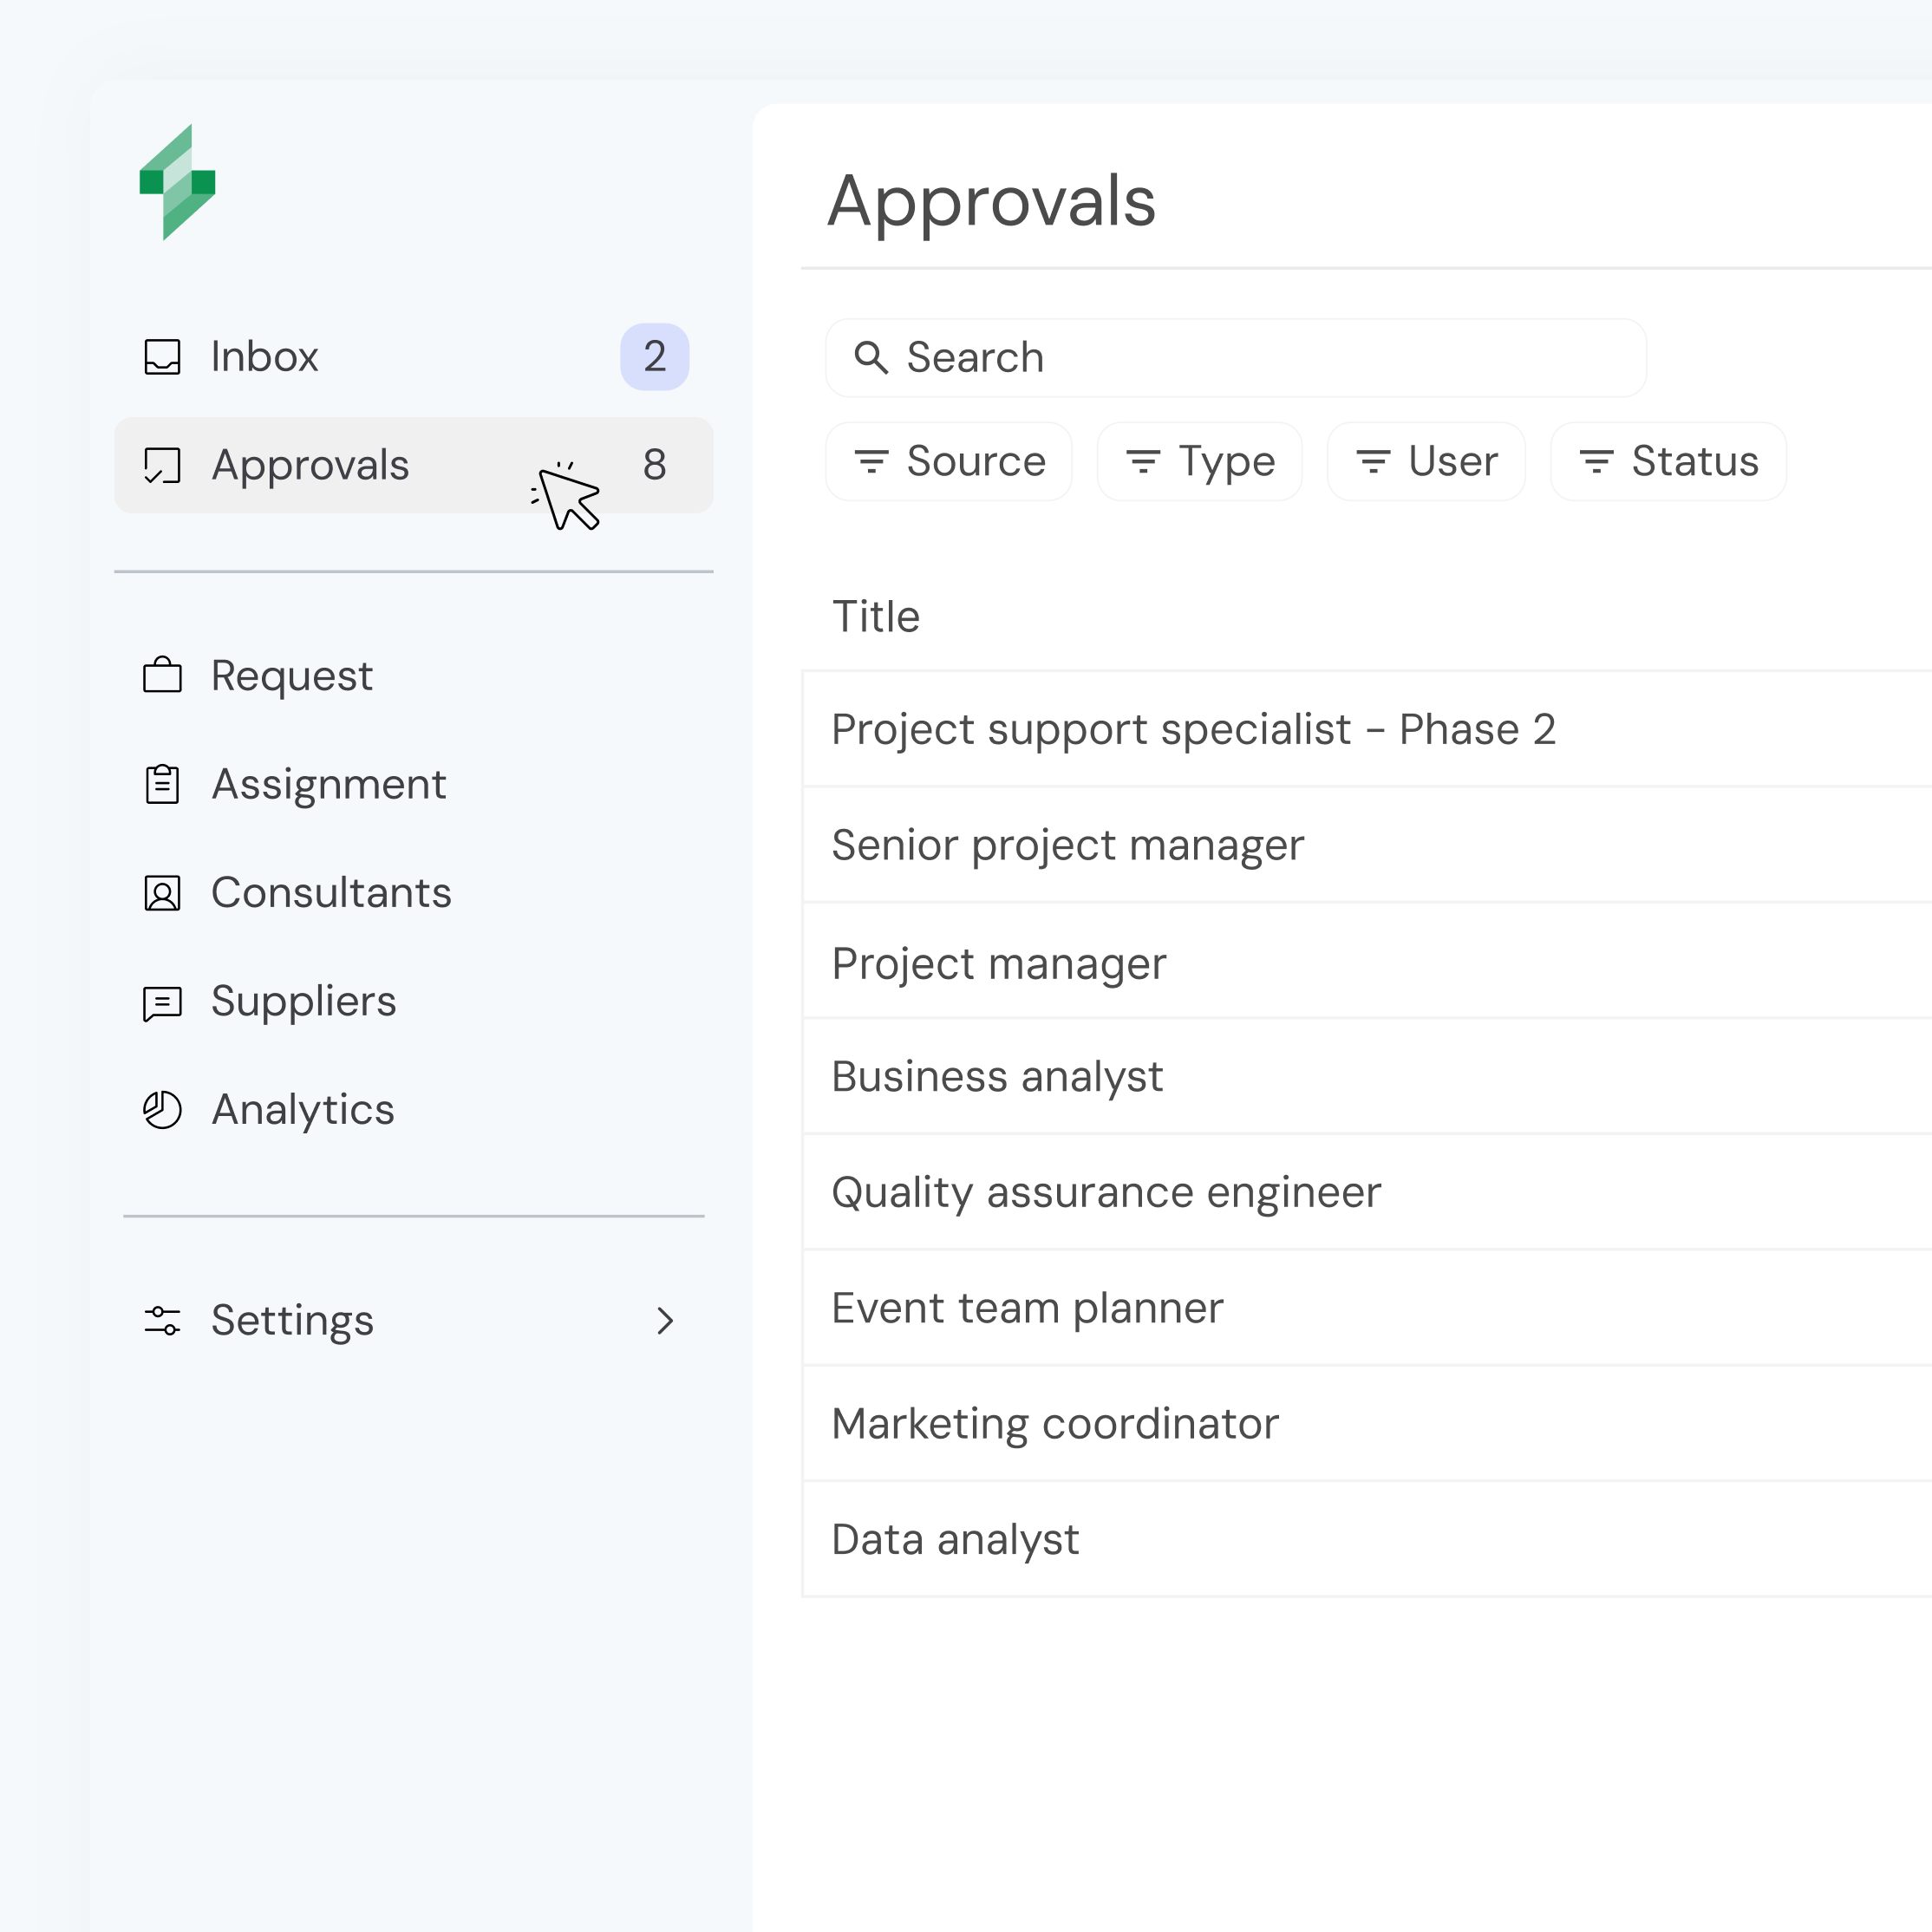The width and height of the screenshot is (1932, 1932).
Task: Click the Title column header
Action: point(875,617)
